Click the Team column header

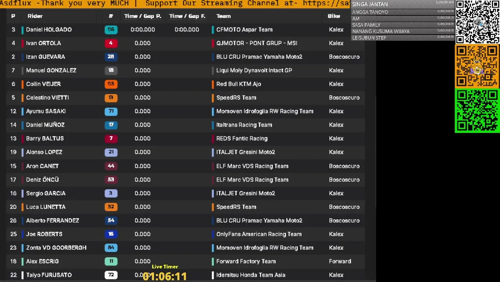(x=224, y=16)
